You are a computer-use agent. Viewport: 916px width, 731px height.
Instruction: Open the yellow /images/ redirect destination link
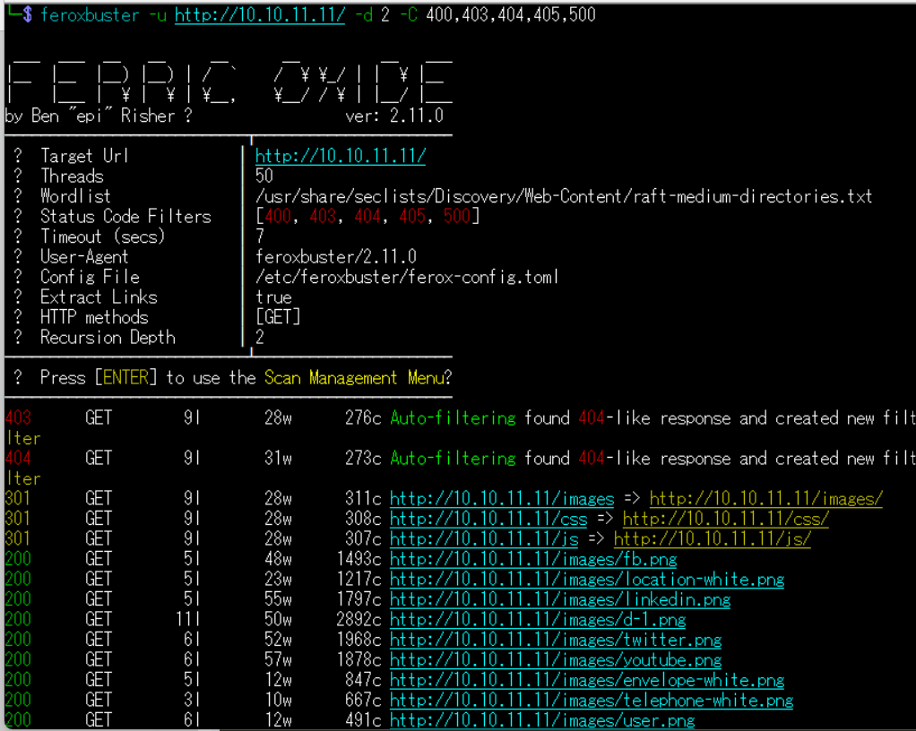point(766,499)
